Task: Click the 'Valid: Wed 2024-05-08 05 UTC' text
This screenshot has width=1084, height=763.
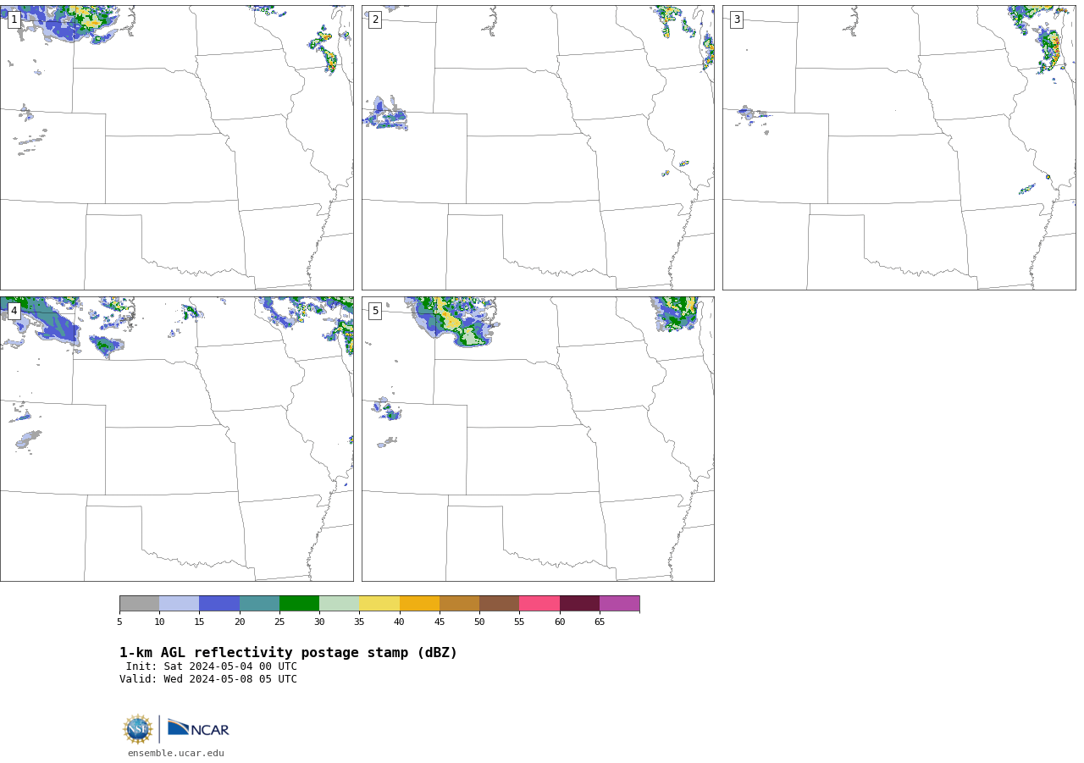Action: (x=208, y=679)
